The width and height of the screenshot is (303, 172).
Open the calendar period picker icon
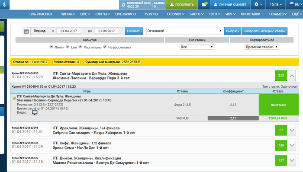[26, 31]
